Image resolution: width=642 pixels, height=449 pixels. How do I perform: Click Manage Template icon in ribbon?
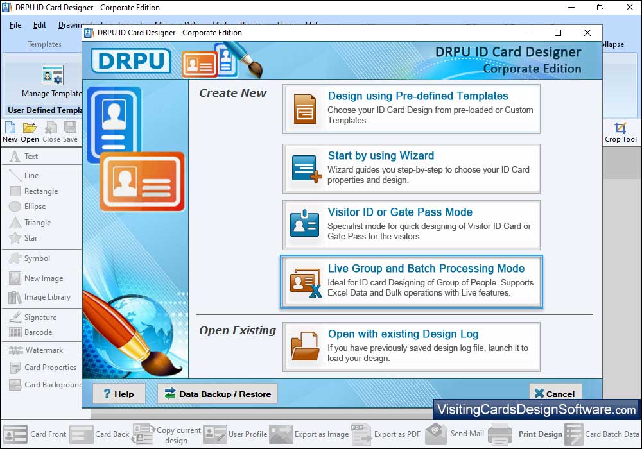coord(53,75)
